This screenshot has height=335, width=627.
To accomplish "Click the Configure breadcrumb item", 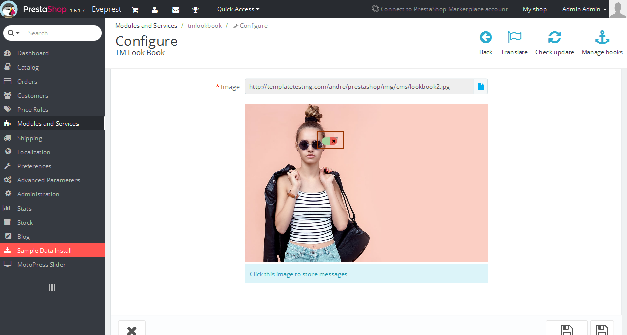I will 251,25.
